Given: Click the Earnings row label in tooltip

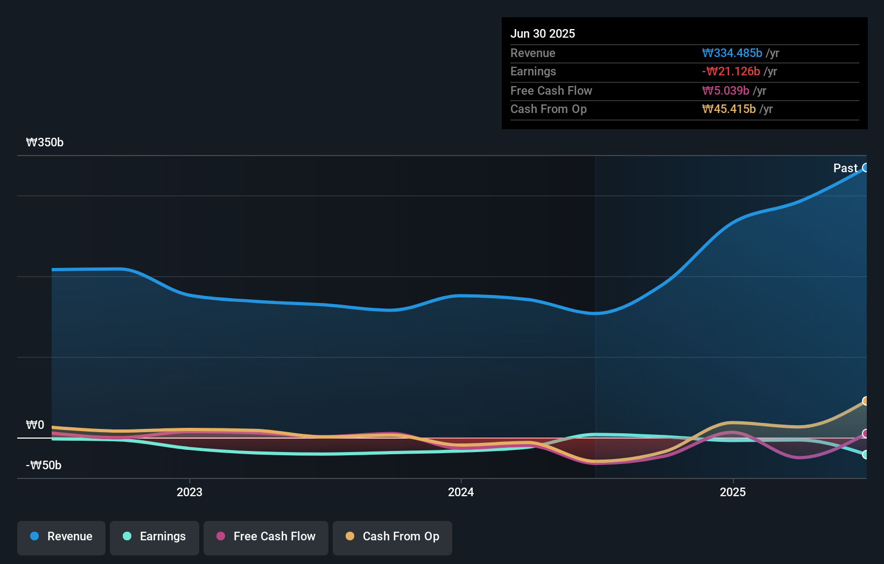Looking at the screenshot, I should pyautogui.click(x=533, y=71).
